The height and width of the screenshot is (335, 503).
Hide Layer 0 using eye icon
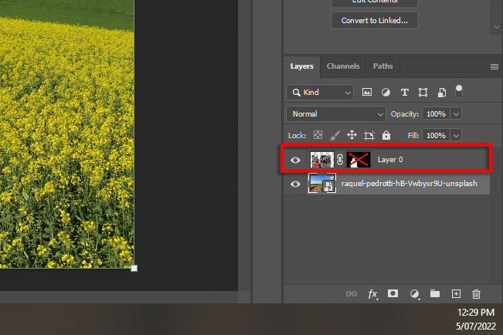click(x=295, y=160)
